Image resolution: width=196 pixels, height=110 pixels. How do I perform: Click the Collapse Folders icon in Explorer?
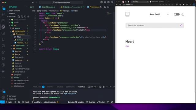28,16
